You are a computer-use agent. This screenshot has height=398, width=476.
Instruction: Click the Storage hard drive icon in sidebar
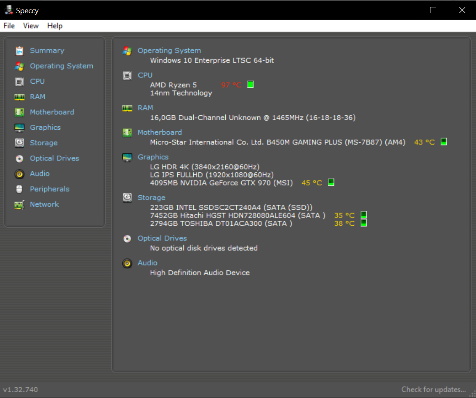pos(19,143)
